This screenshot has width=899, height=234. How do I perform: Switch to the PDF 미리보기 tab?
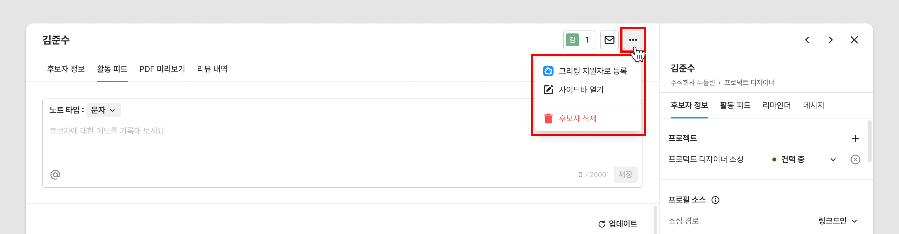(x=162, y=69)
